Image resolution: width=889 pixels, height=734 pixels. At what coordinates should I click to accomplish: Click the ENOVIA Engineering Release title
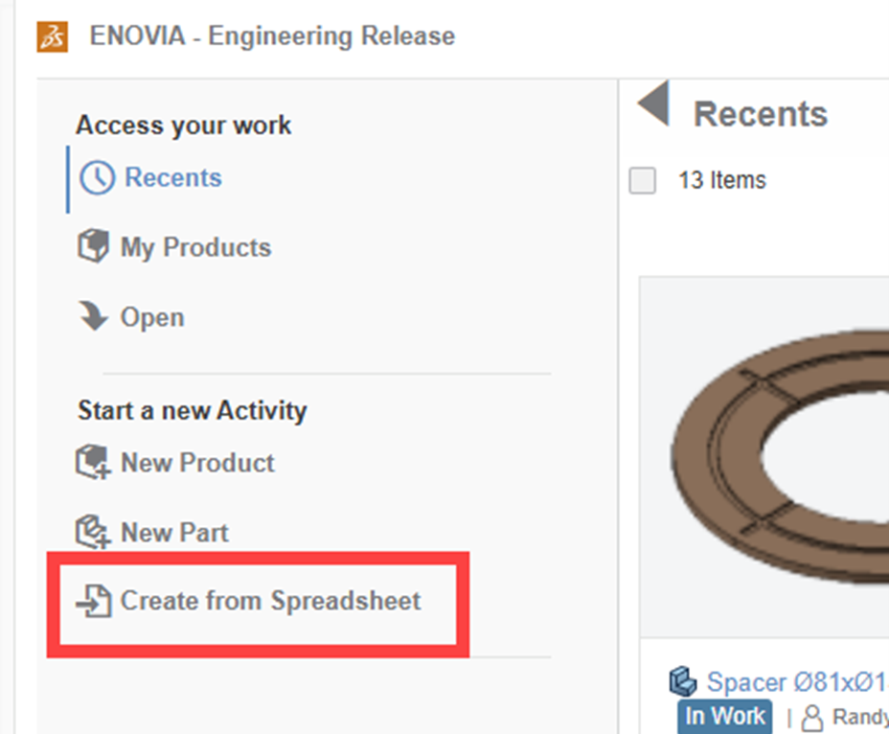point(271,36)
